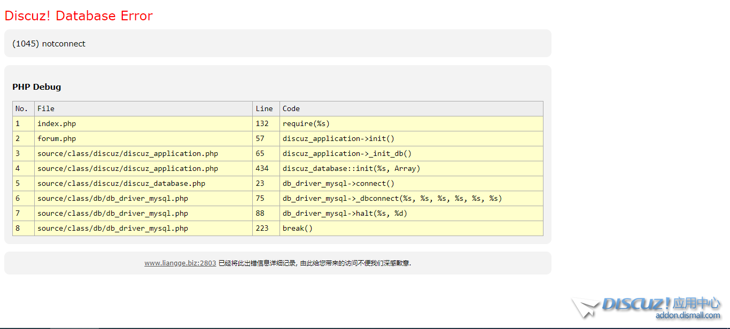The width and height of the screenshot is (730, 329).
Task: Click the No. column header
Action: (x=22, y=109)
